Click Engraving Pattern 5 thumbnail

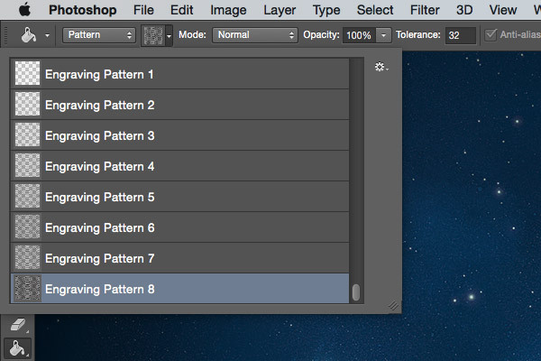27,196
